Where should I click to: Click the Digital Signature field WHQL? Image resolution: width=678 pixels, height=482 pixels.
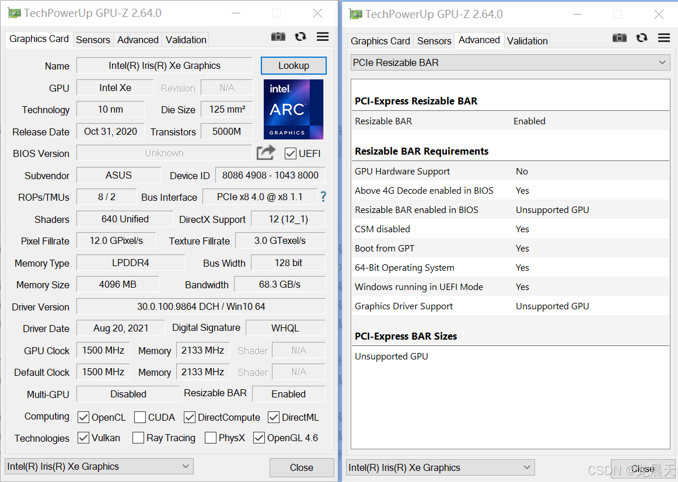pyautogui.click(x=285, y=328)
